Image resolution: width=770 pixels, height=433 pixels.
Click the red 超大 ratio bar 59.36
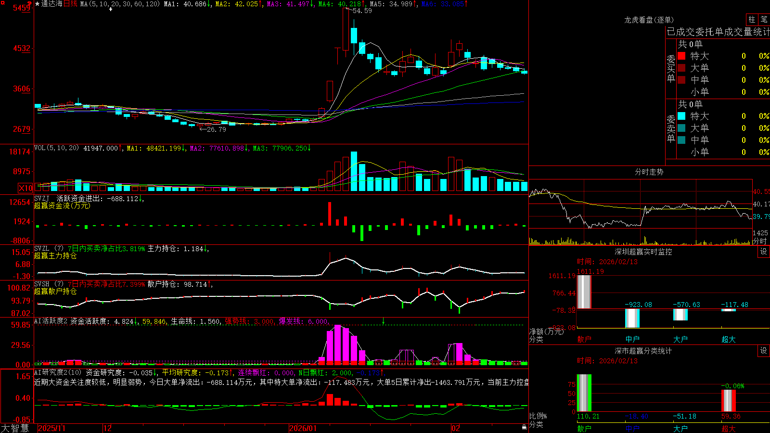pyautogui.click(x=729, y=400)
